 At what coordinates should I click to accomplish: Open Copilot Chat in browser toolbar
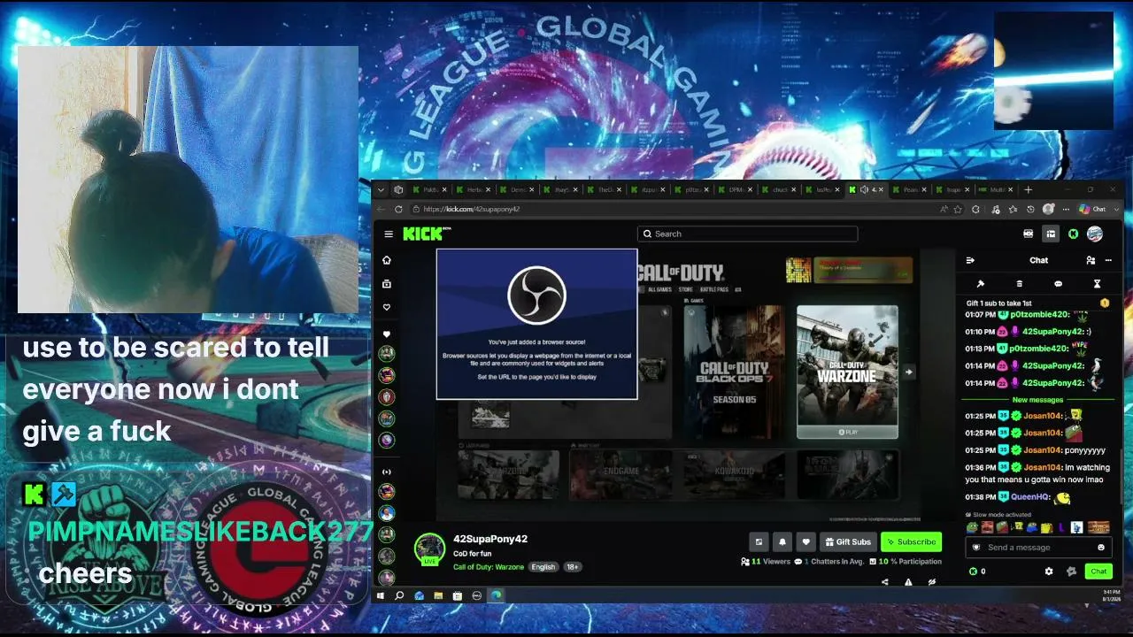coord(1092,210)
